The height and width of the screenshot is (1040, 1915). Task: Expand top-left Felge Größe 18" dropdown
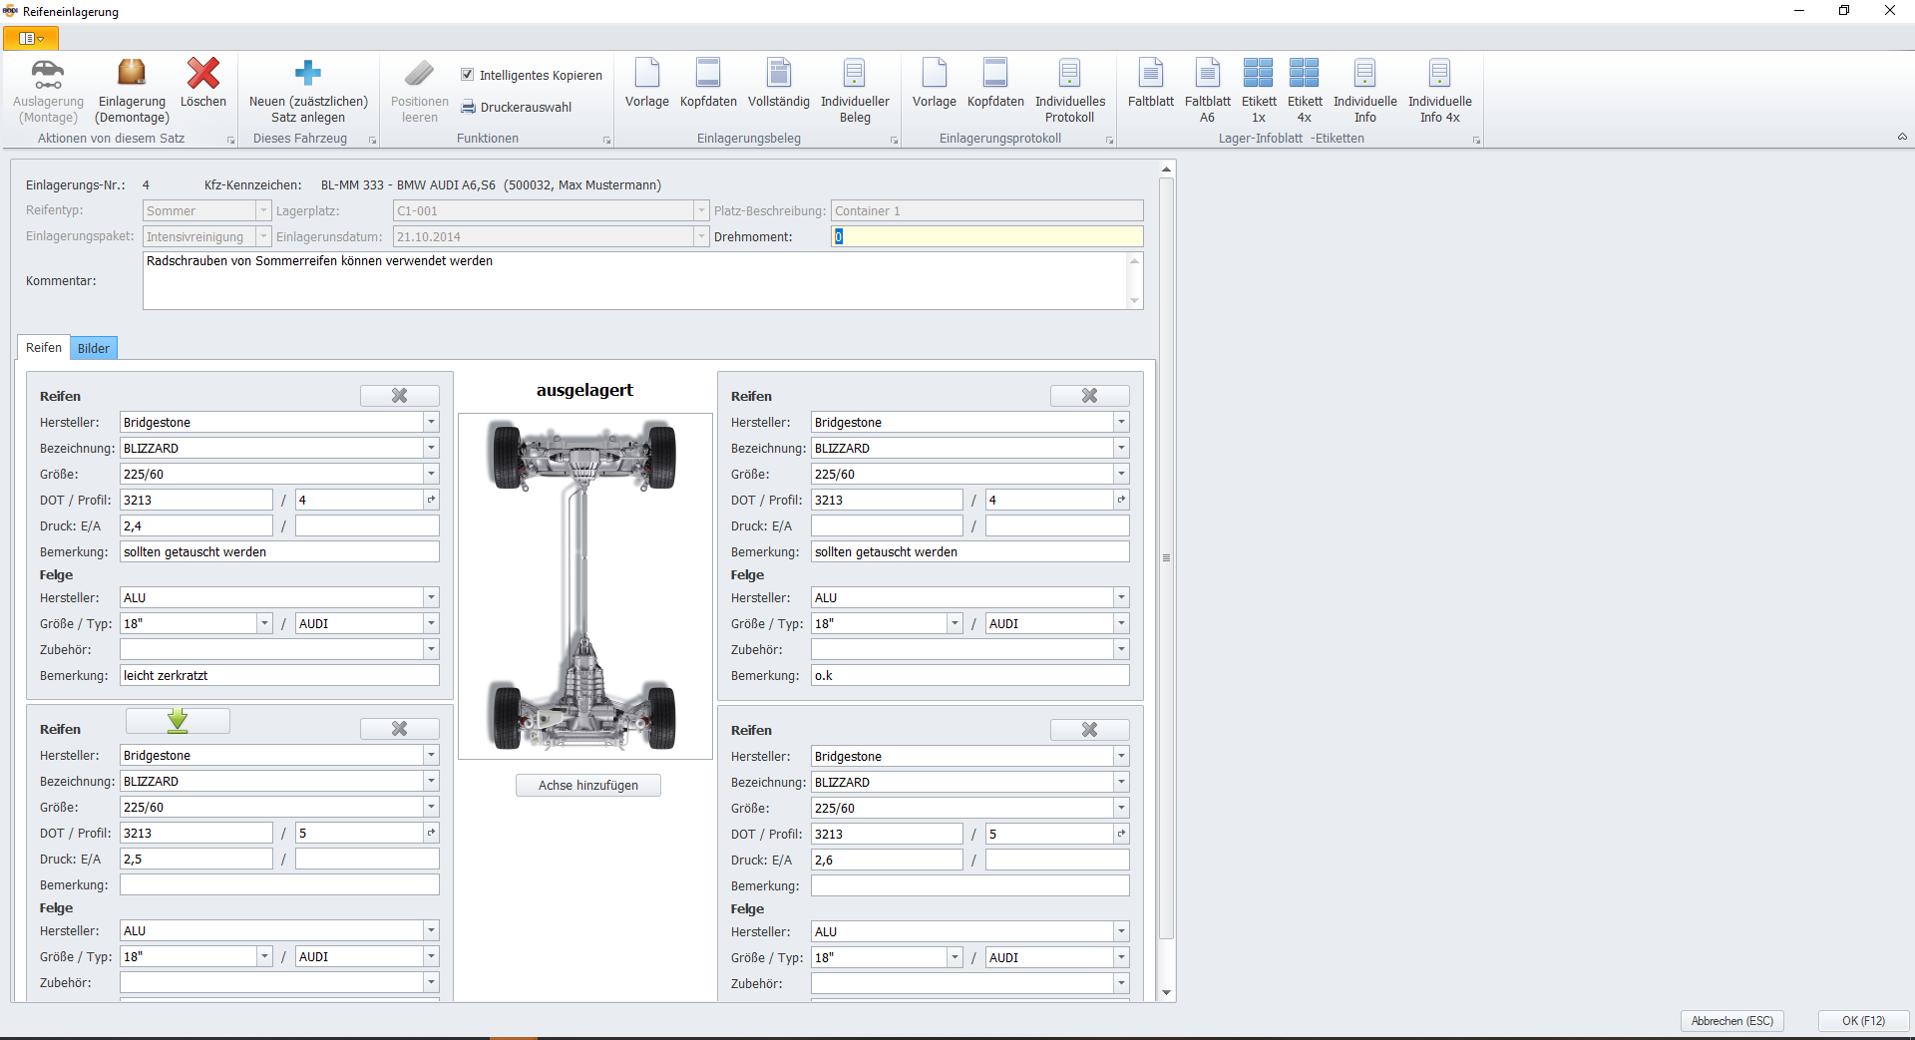(264, 624)
